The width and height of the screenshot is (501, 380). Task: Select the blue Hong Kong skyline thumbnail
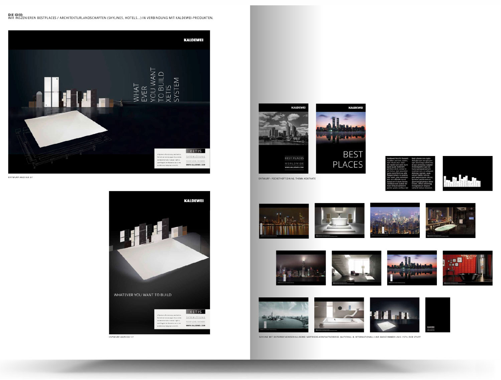click(395, 220)
